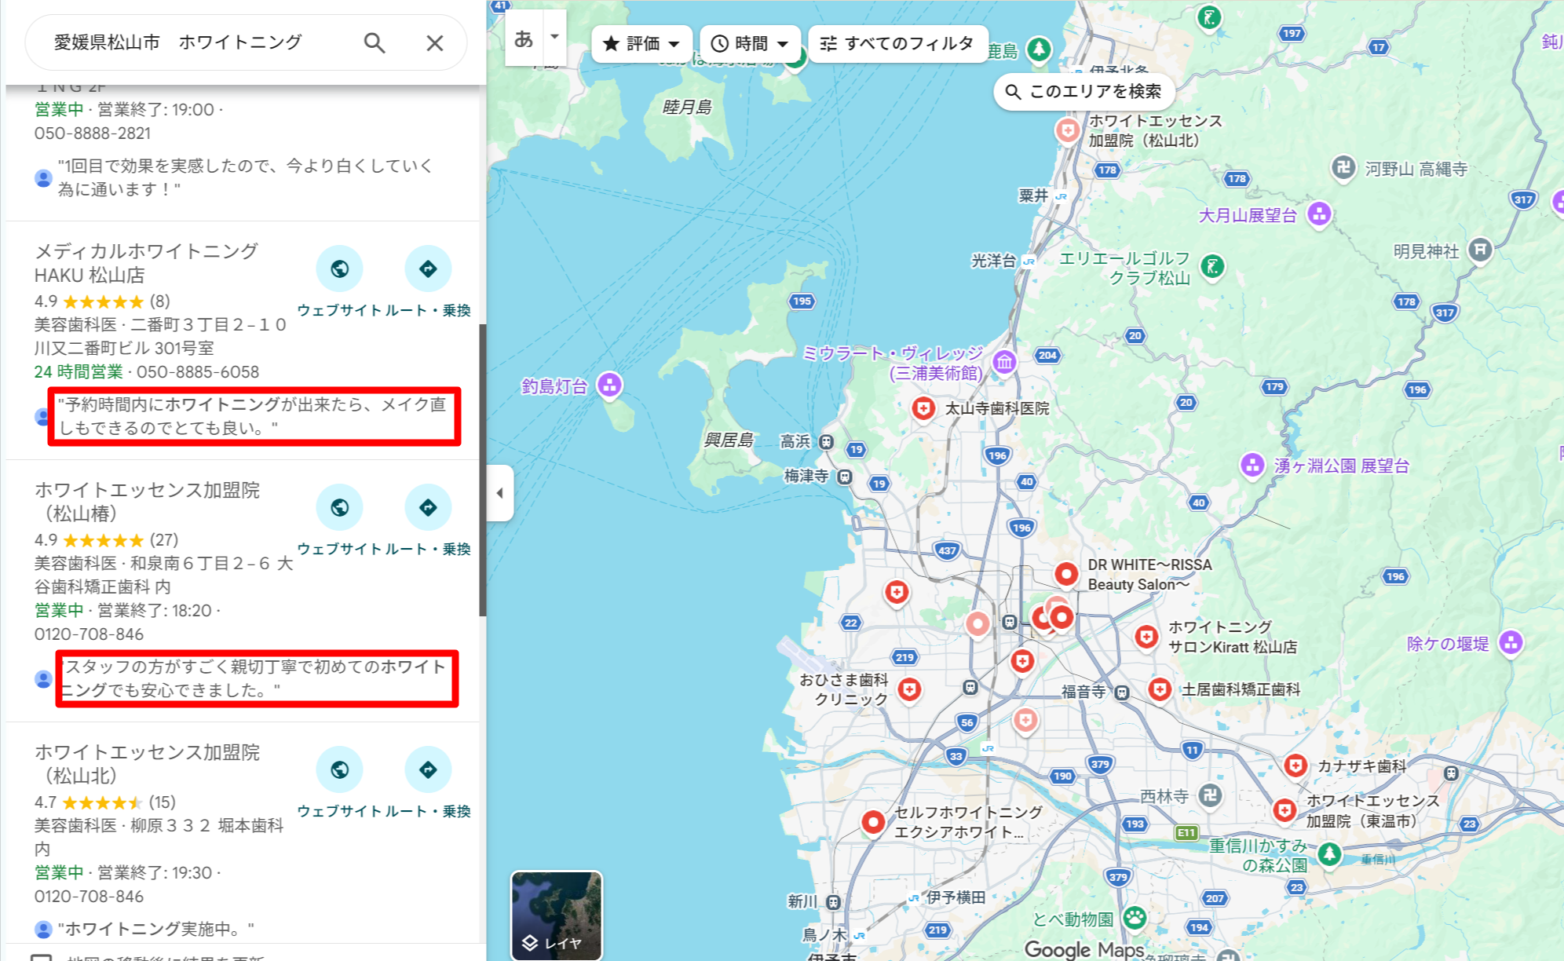The width and height of the screenshot is (1564, 961).
Task: Click review text スタッフの方がすごく親切丁寧で
Action: coord(253,678)
